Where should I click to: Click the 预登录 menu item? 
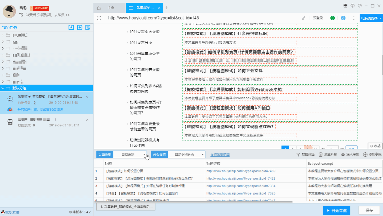(x=318, y=18)
